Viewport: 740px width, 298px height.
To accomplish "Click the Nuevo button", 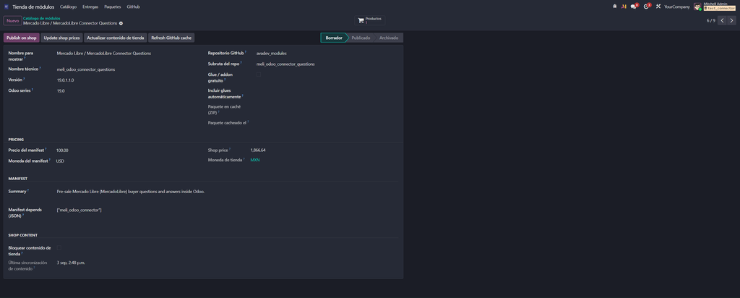I will pos(13,21).
